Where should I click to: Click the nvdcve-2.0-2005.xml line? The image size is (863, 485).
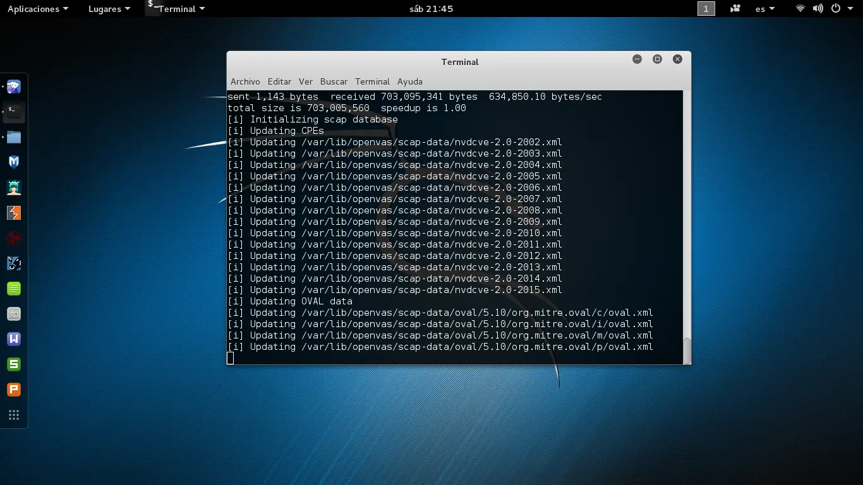pos(395,176)
